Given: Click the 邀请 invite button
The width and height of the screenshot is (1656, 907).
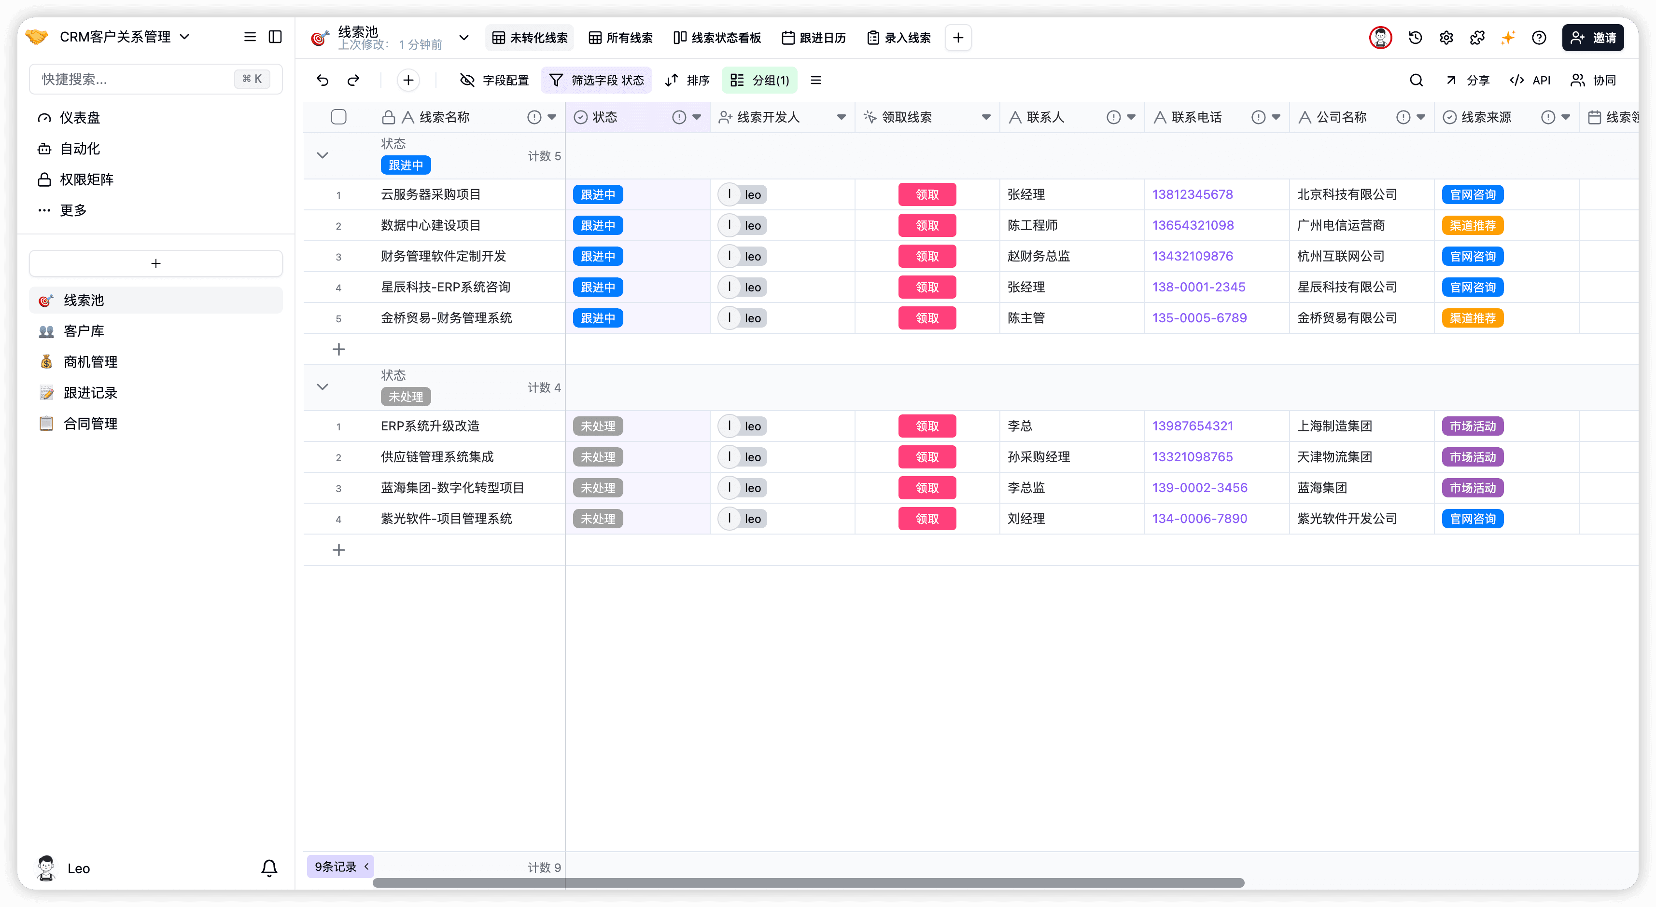Looking at the screenshot, I should (1592, 38).
